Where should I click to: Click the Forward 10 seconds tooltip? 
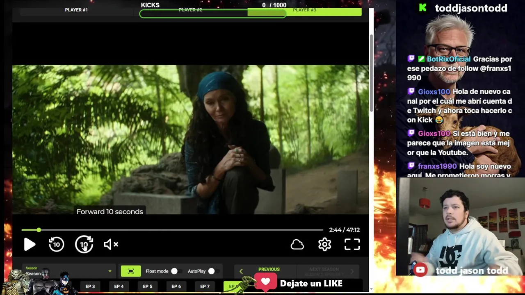tap(110, 211)
